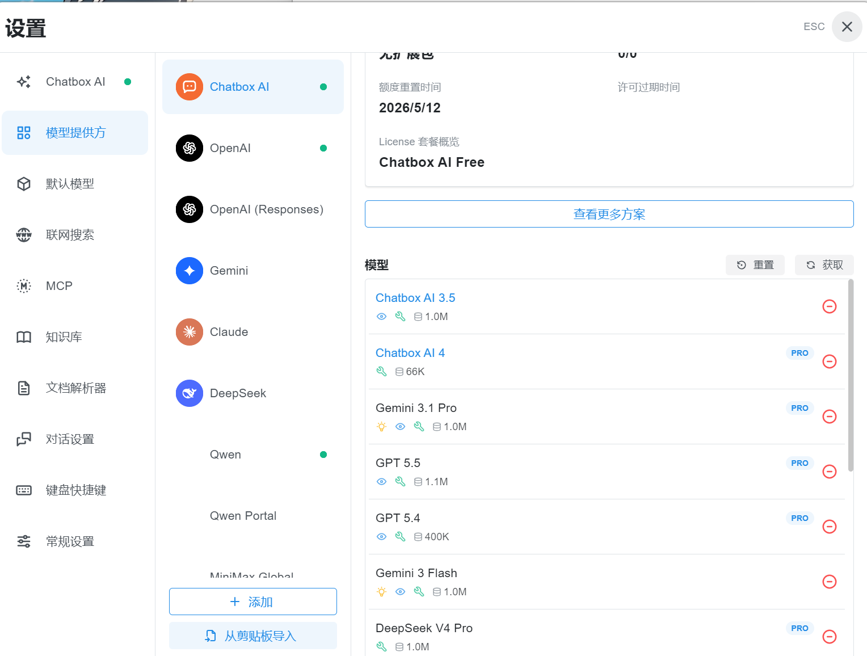Click the quota reset date 2026/5/12
Viewport: 867px width, 656px height.
tap(410, 108)
